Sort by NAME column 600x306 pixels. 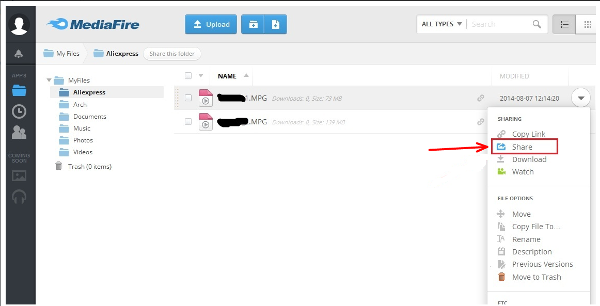[x=227, y=76]
